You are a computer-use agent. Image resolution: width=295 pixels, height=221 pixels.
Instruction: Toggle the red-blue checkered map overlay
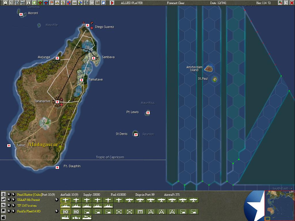coord(69,3)
